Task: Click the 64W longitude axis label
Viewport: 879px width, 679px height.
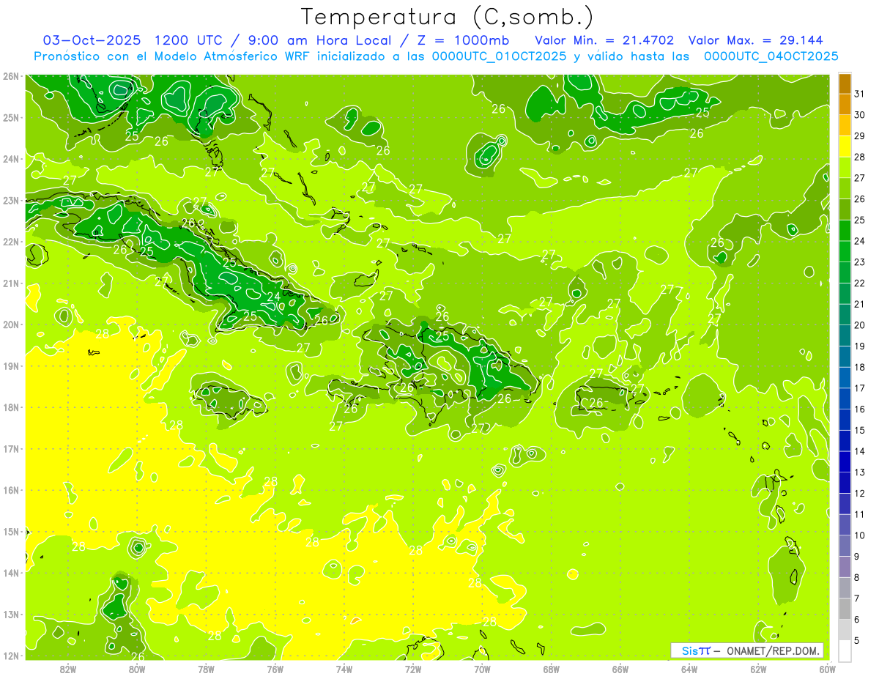Action: [x=689, y=669]
